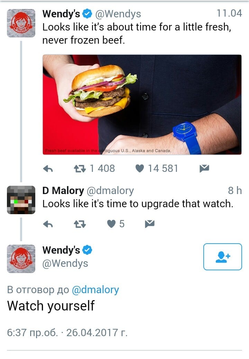Screen dimensions: 249x359
Task: Like the Wendy's tweet with 14 581 likes
Action: pos(140,168)
